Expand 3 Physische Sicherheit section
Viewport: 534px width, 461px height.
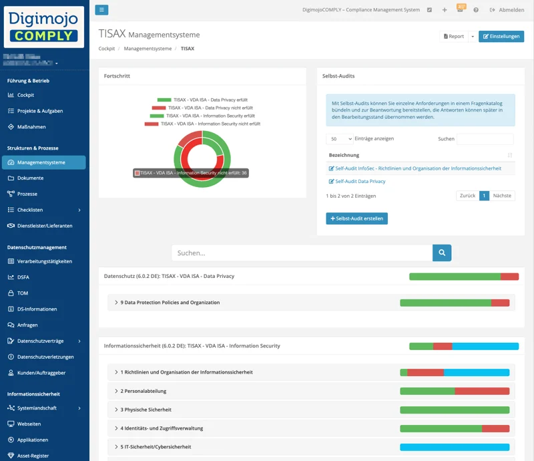pyautogui.click(x=311, y=410)
